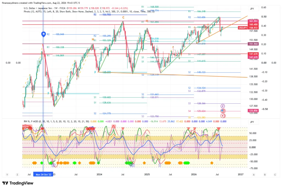Click the 4.049 indicator value in legend
Viewport: 282px width, 189px height.
coord(209,121)
